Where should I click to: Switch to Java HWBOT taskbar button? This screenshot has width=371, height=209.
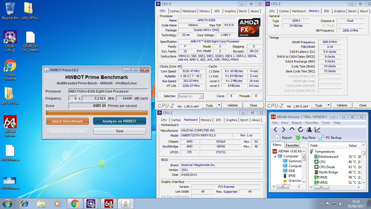click(126, 203)
